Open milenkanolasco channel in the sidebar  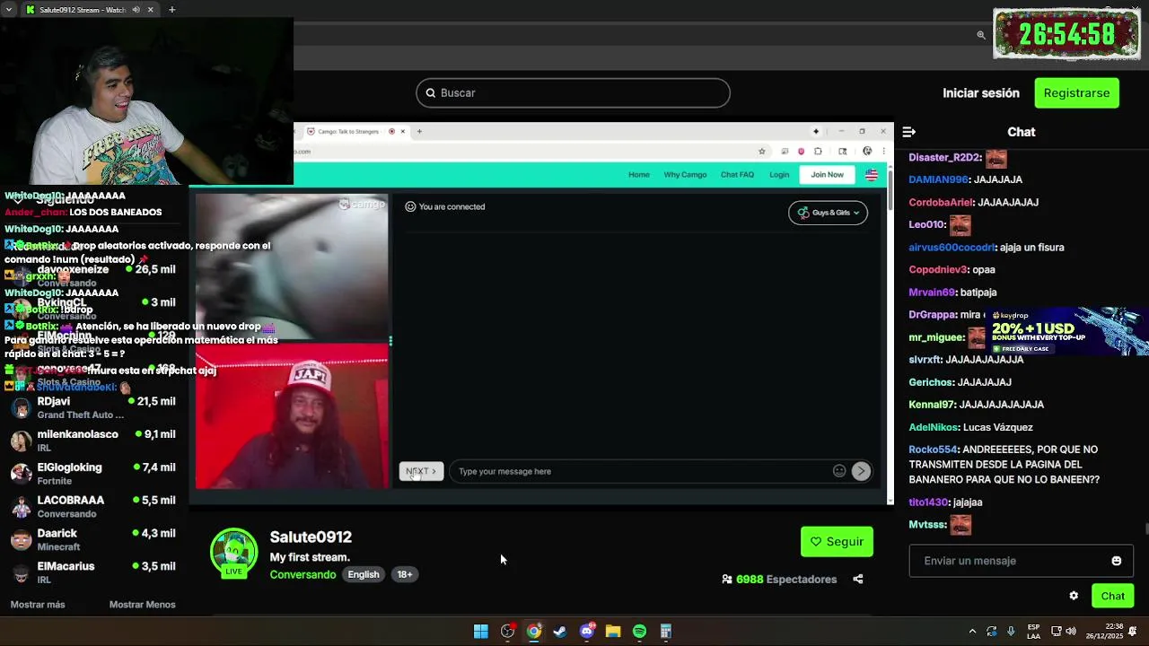coord(93,441)
